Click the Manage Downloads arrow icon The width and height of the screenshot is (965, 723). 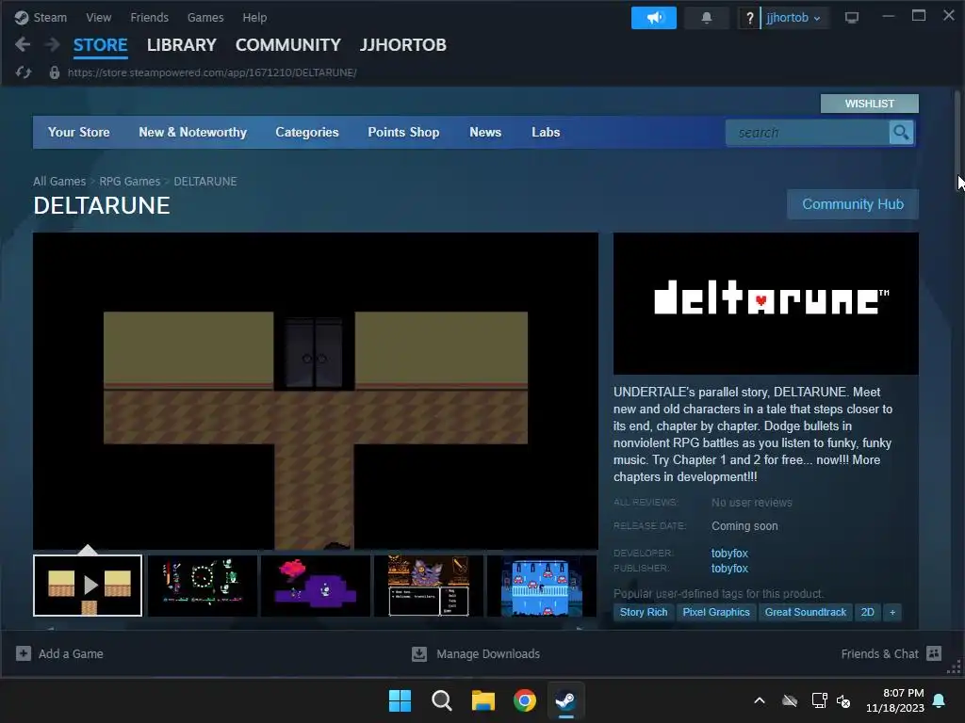(x=419, y=653)
